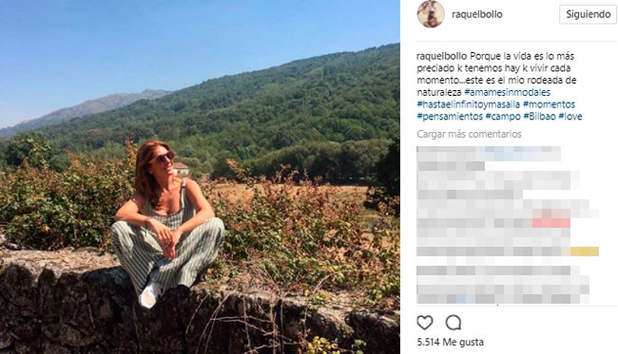Click the #love hashtag
This screenshot has width=618, height=354.
[x=570, y=117]
